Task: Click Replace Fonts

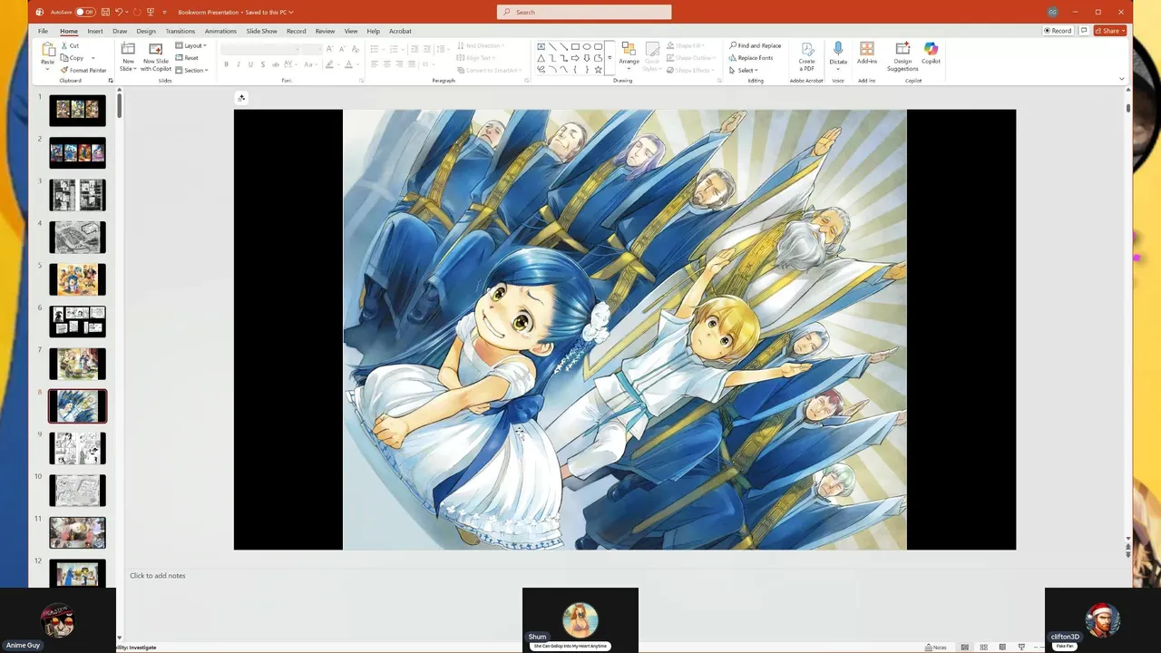Action: point(751,57)
